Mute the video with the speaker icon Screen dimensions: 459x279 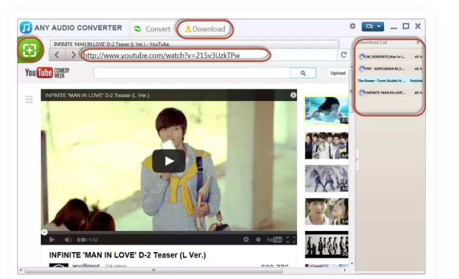click(x=68, y=240)
